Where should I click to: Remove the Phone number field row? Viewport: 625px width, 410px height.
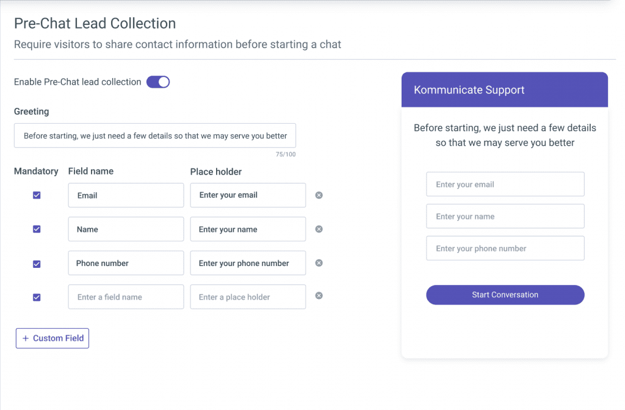point(319,263)
